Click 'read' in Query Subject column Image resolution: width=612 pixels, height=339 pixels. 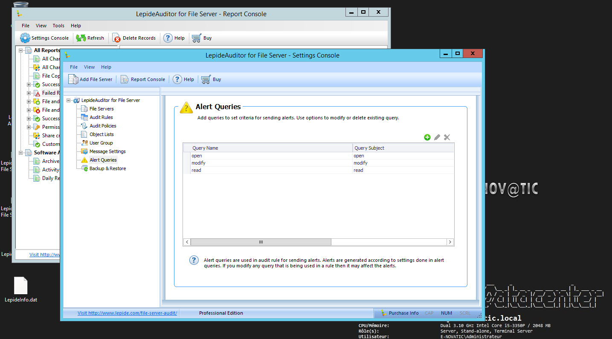(358, 170)
